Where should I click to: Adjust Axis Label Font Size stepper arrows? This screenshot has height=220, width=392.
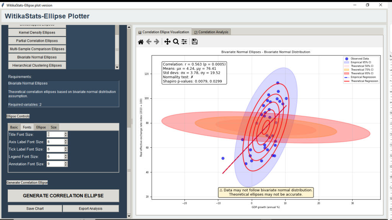coord(66,142)
